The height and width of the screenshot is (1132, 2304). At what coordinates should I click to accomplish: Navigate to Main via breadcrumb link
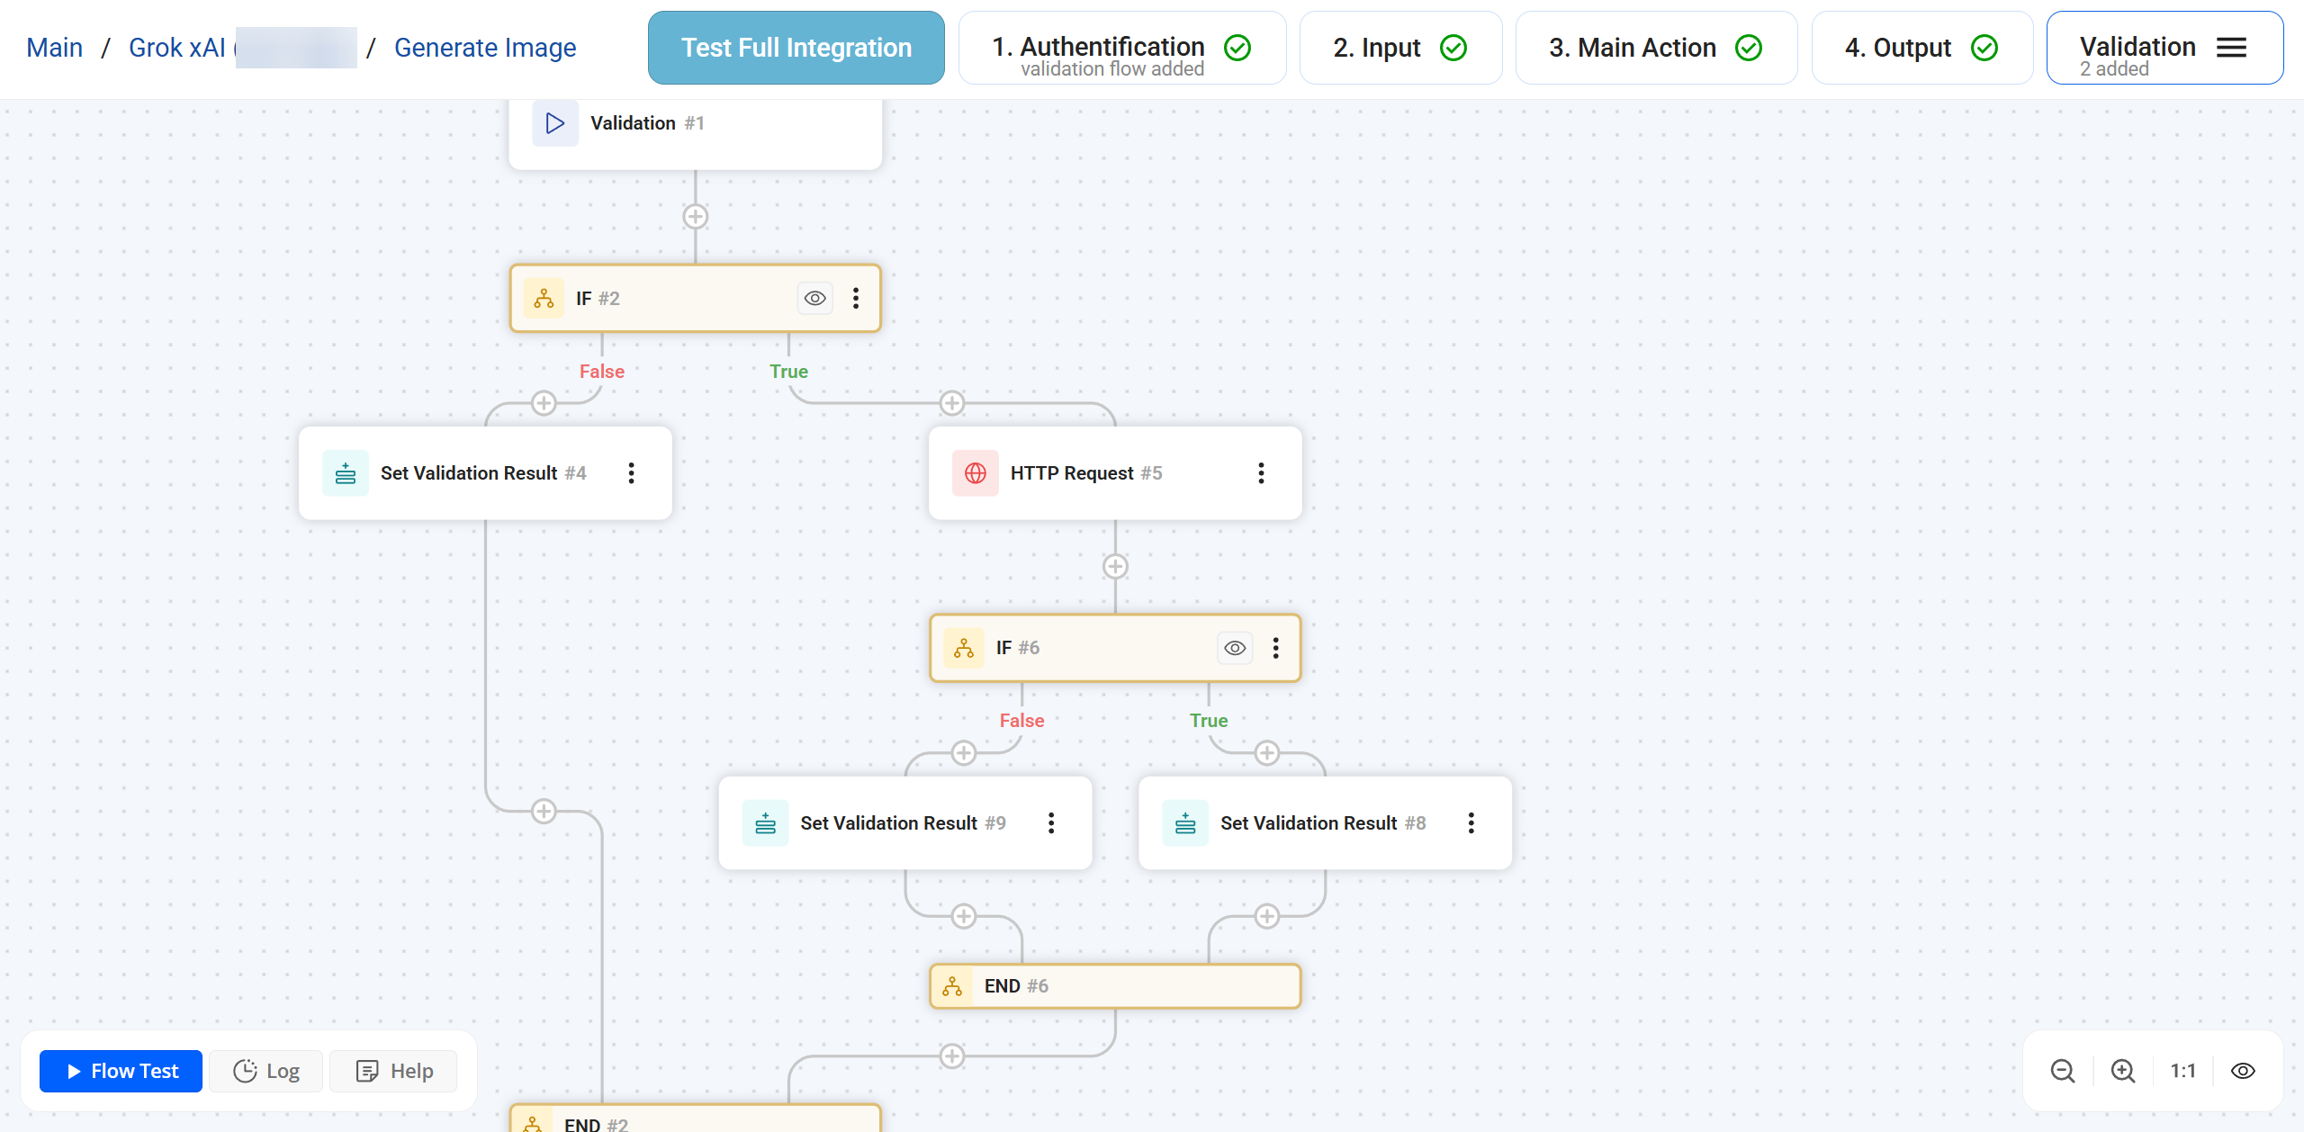pyautogui.click(x=55, y=47)
